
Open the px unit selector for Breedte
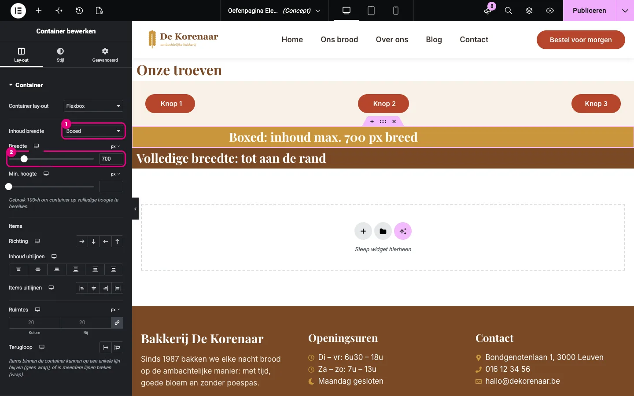(115, 147)
